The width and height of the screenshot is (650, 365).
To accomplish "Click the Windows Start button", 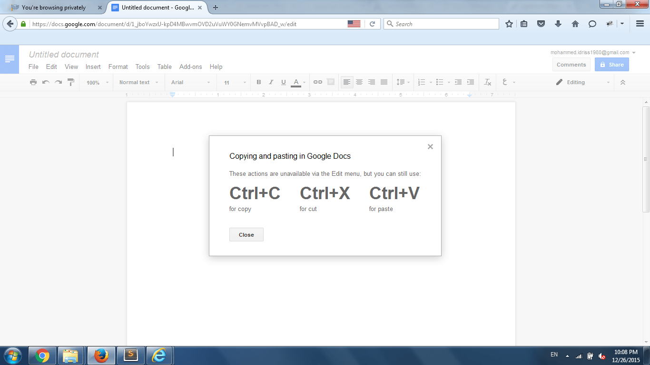I will tap(12, 355).
